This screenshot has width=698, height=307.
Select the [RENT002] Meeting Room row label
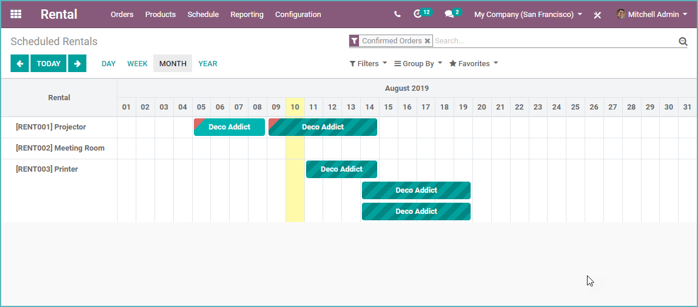click(60, 148)
